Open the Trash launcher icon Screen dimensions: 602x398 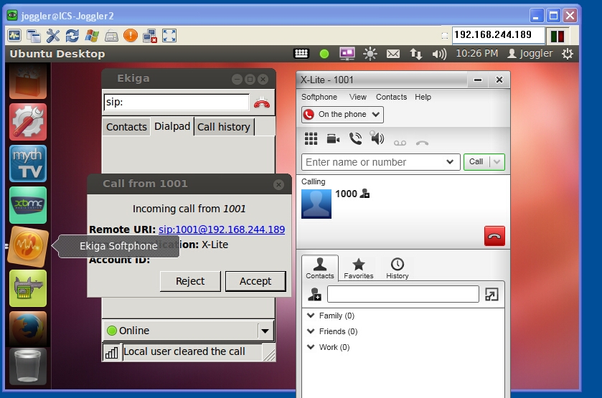(28, 366)
